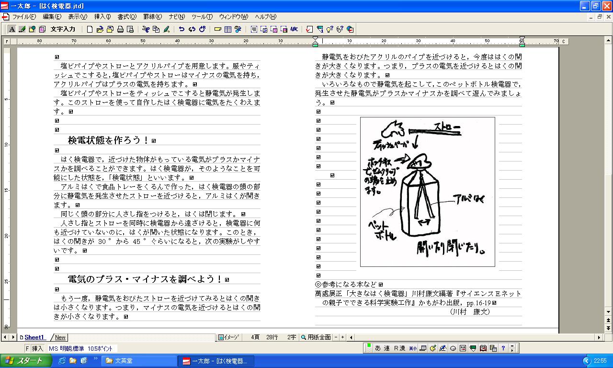Click the Windows スタート button
This screenshot has height=368, width=613.
coord(26,361)
